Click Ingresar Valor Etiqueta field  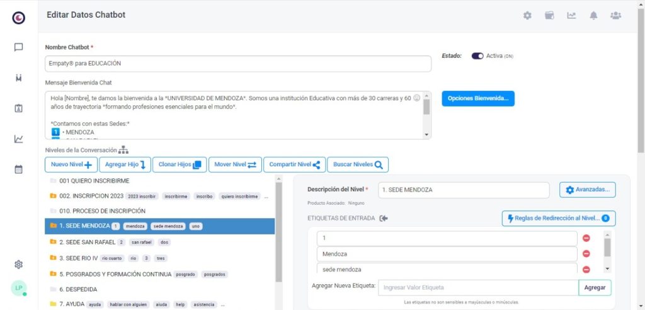[478, 288]
